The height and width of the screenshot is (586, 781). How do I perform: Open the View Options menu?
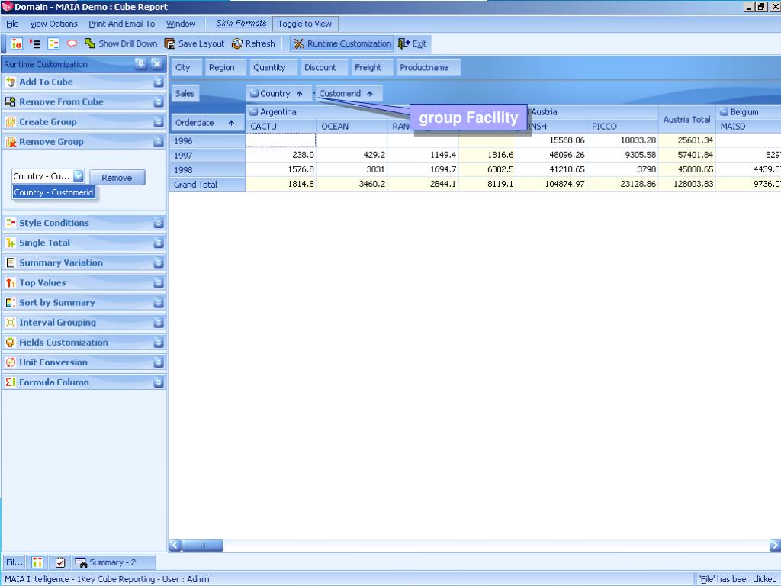click(54, 24)
